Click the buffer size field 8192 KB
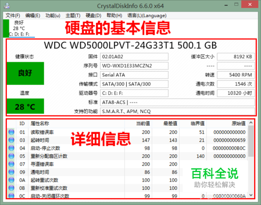The width and height of the screenshot is (261, 205). pos(236,56)
